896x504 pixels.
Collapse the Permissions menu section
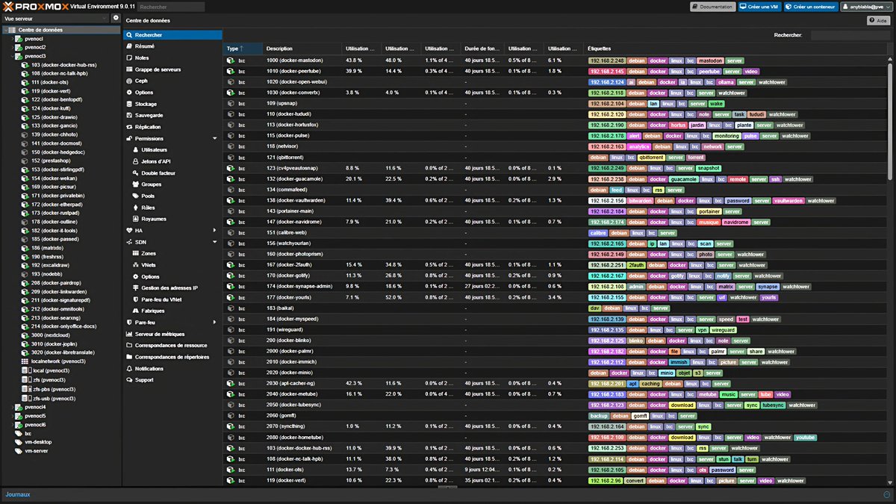click(215, 138)
